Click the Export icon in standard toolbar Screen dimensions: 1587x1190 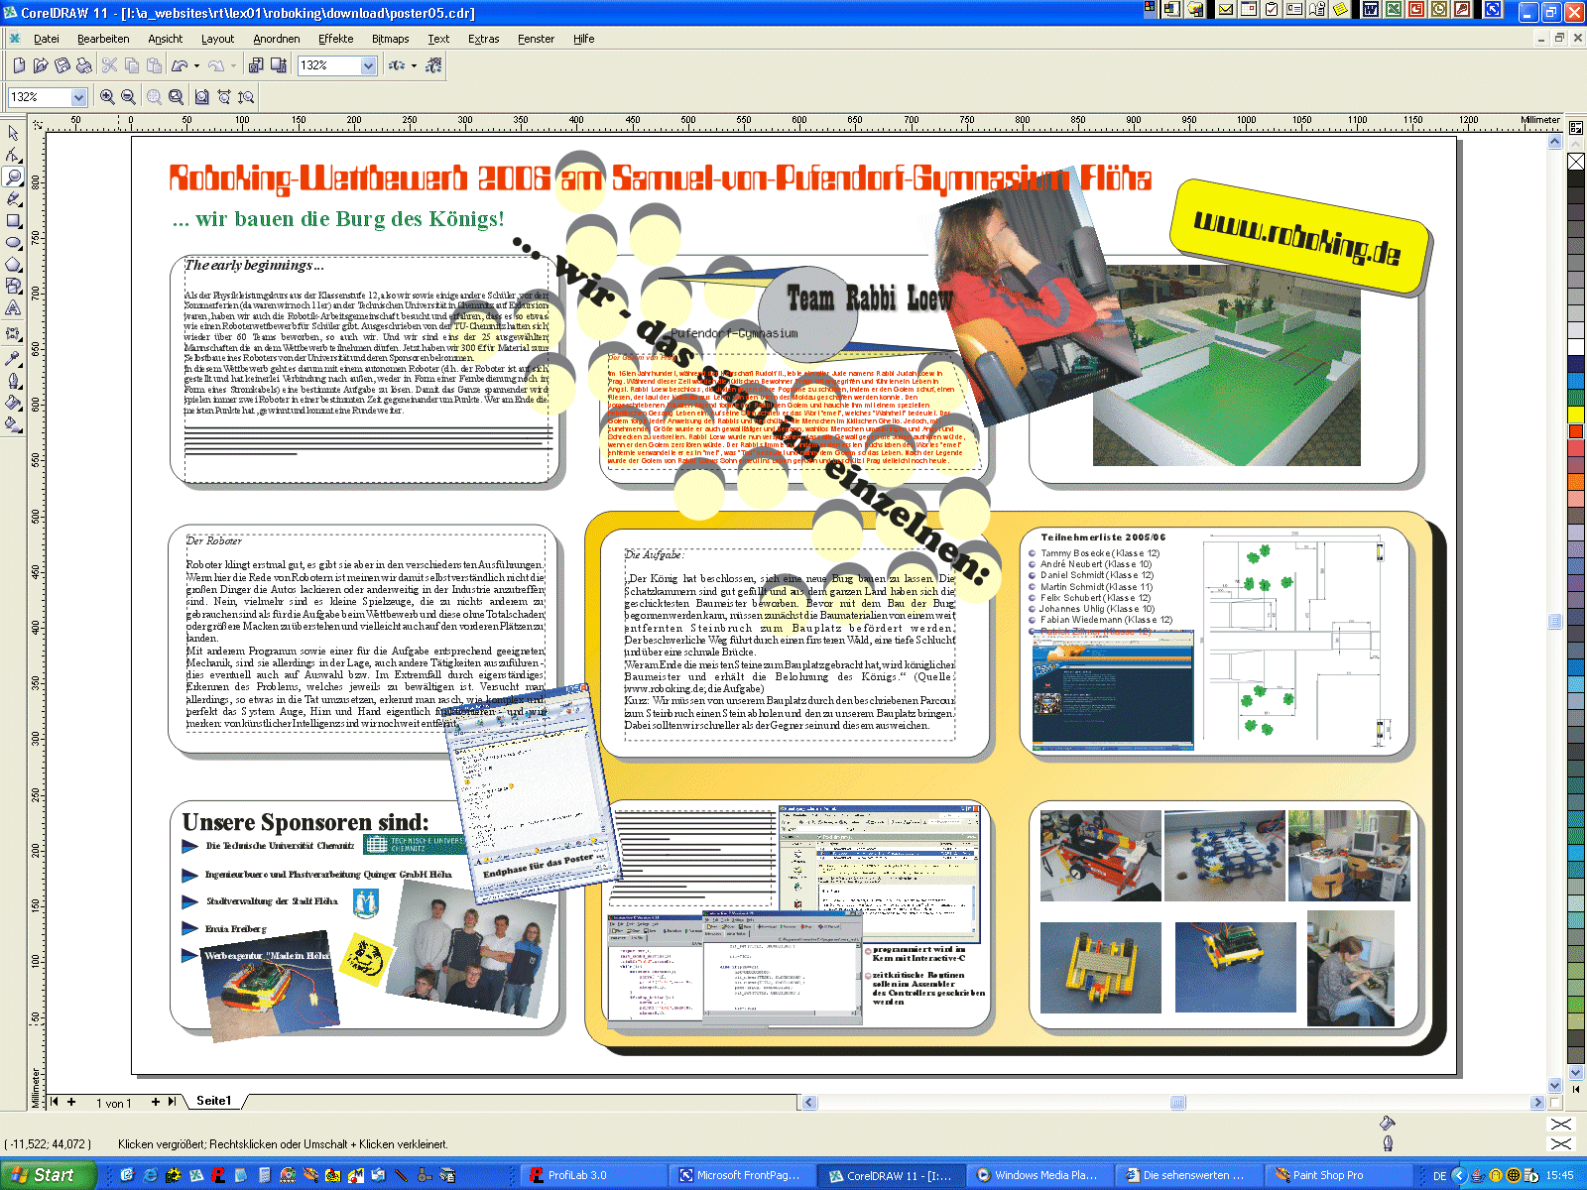[x=278, y=65]
